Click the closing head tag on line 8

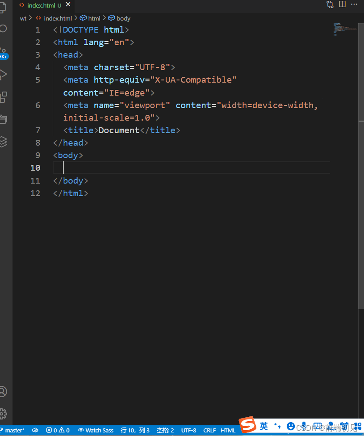[x=71, y=143]
